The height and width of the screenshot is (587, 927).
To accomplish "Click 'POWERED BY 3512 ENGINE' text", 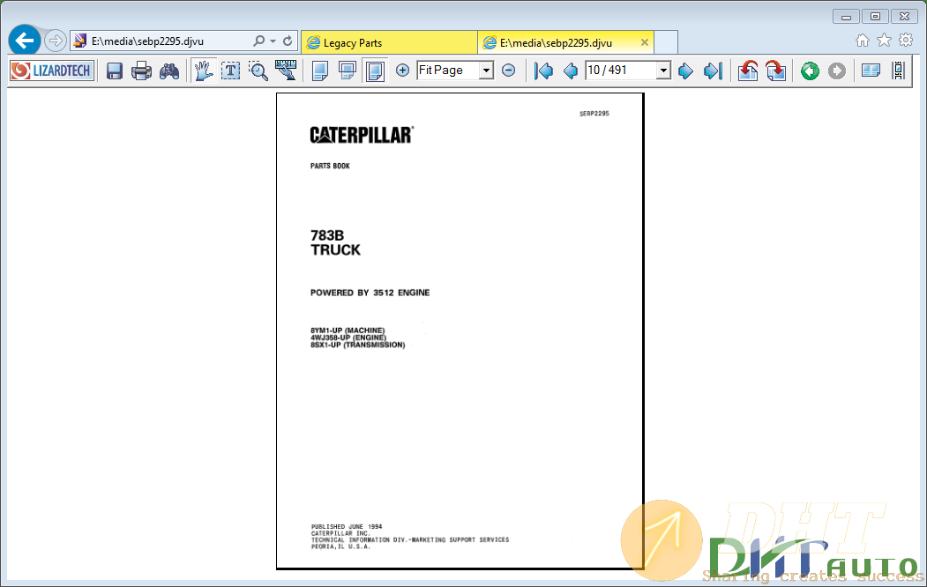I will pos(370,293).
